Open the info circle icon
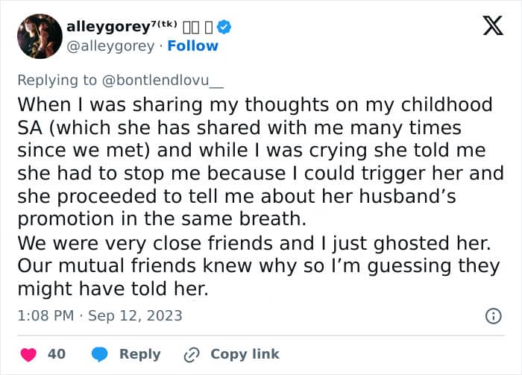The width and height of the screenshot is (522, 375). coord(494,316)
